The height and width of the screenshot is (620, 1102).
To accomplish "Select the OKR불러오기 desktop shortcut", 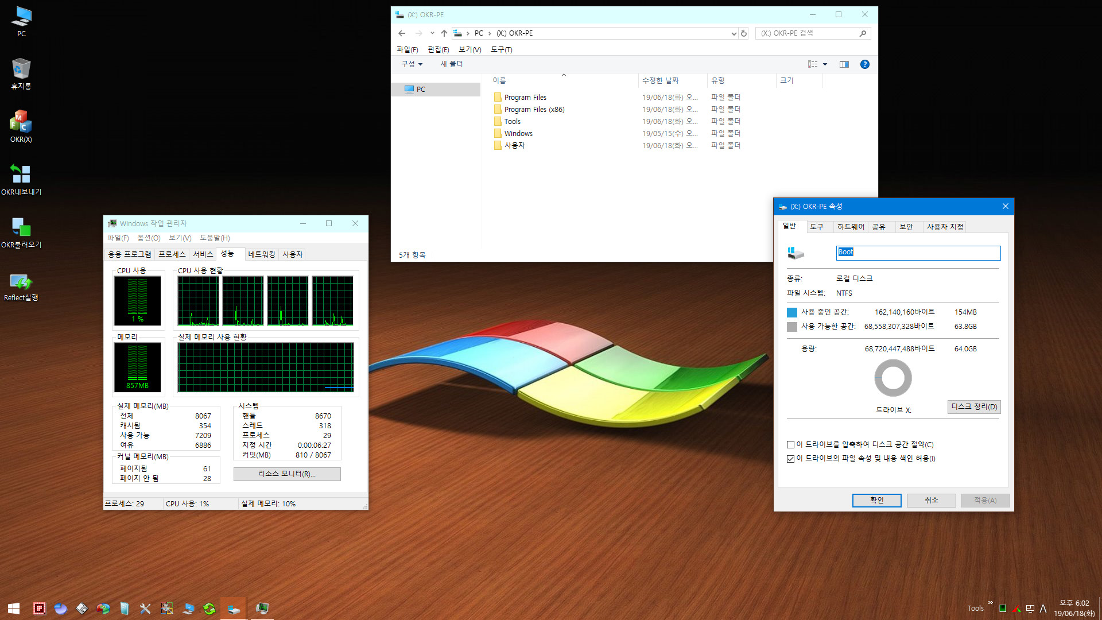I will (21, 232).
